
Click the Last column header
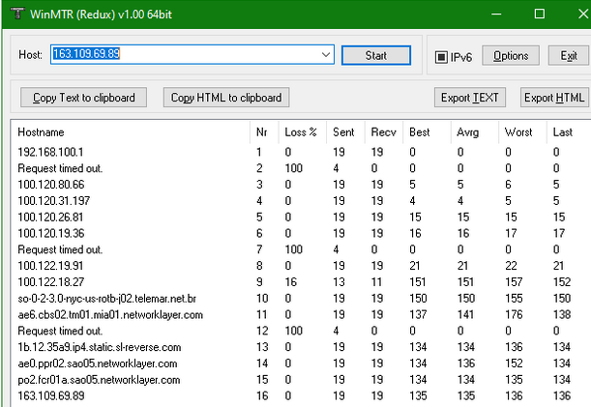click(x=569, y=132)
